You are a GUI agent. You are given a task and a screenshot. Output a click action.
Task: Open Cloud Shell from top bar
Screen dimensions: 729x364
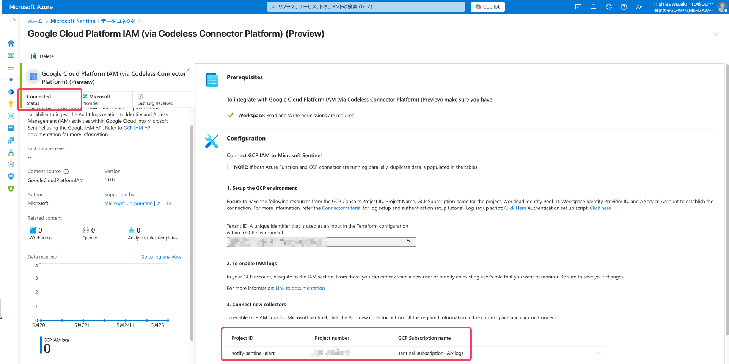[x=578, y=7]
